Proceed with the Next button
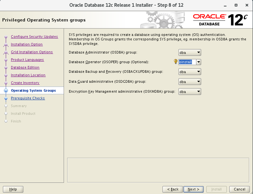 tap(194, 189)
